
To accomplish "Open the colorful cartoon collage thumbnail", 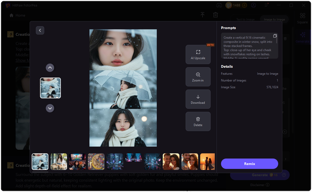I will point(77,161).
